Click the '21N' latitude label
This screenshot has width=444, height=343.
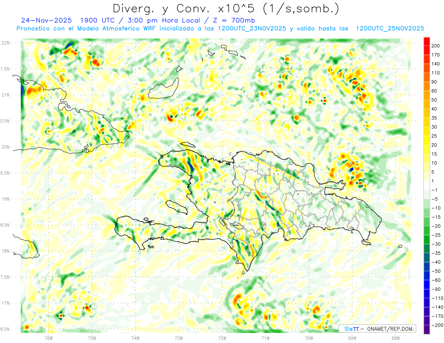[x=5, y=95]
